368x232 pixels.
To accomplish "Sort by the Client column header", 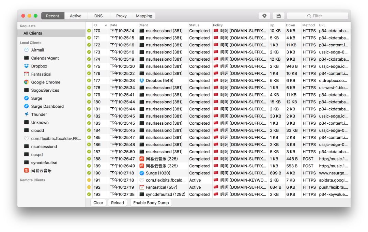I will click(163, 25).
